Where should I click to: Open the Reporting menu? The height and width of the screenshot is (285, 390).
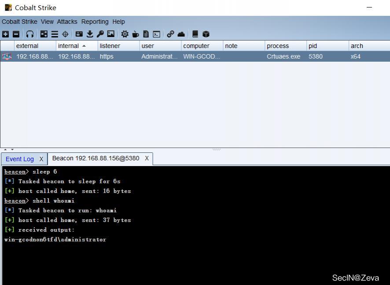tap(95, 22)
